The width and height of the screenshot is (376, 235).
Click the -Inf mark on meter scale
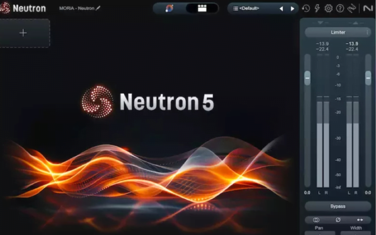[x=338, y=187]
